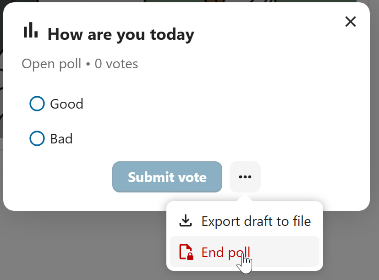Click the "0 votes" count text
The width and height of the screenshot is (379, 280).
(116, 64)
